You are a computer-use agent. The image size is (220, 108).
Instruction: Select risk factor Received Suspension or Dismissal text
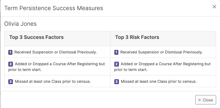point(162,52)
